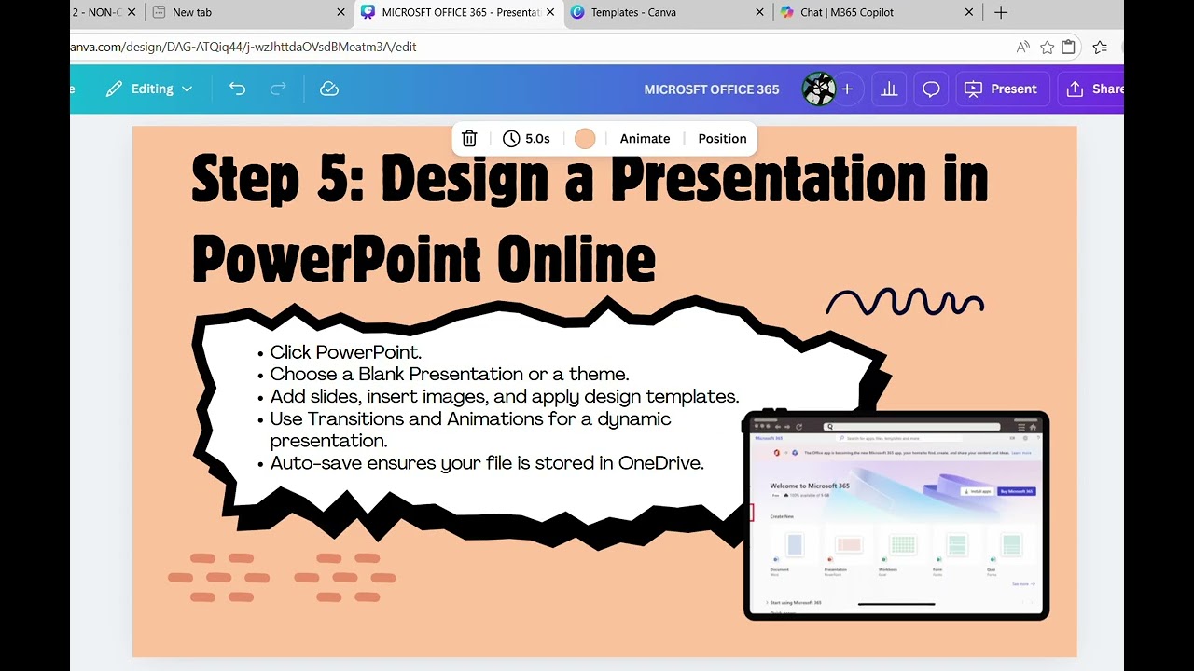This screenshot has height=671, width=1194.
Task: Close the Templates - Canva tab
Action: [x=759, y=12]
